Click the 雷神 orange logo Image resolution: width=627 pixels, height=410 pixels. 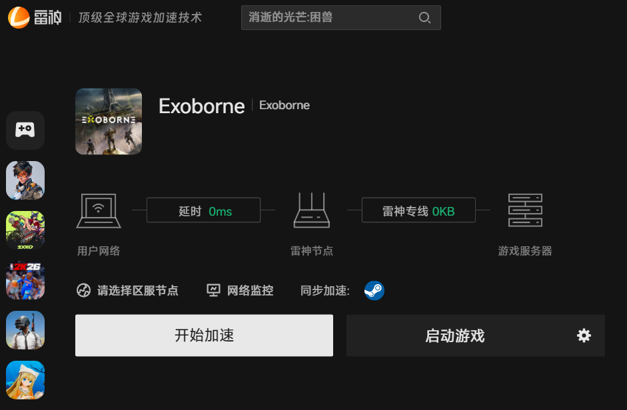19,17
